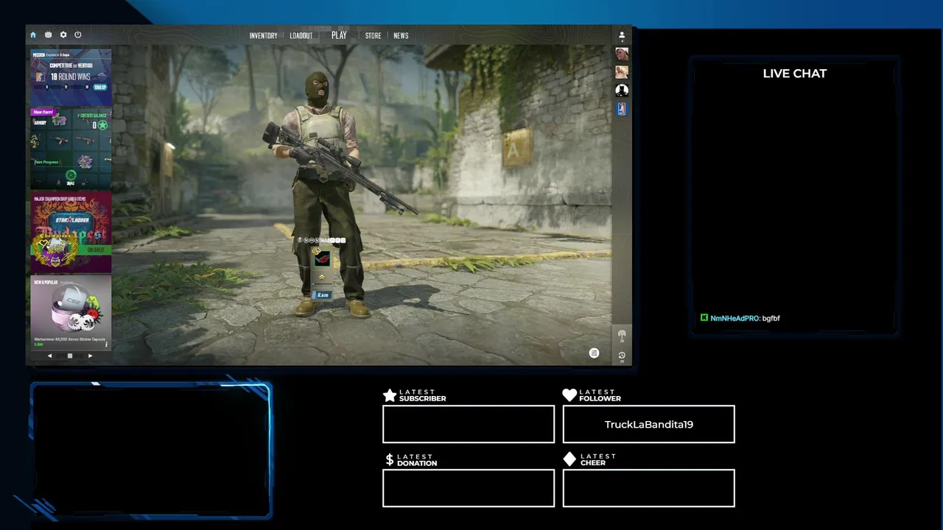This screenshot has height=530, width=943.
Task: Open the Warhammer 40,000 Xenos Sticker Capsule
Action: tap(71, 313)
